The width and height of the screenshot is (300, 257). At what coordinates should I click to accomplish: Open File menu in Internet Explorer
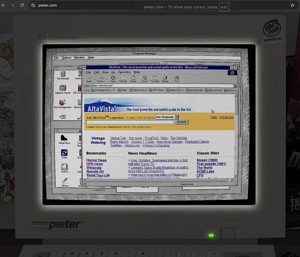[x=88, y=72]
